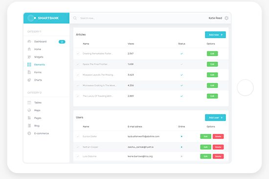The width and height of the screenshot is (269, 179).
Task: Click the settings gear next to Katie Reed
Action: click(226, 18)
